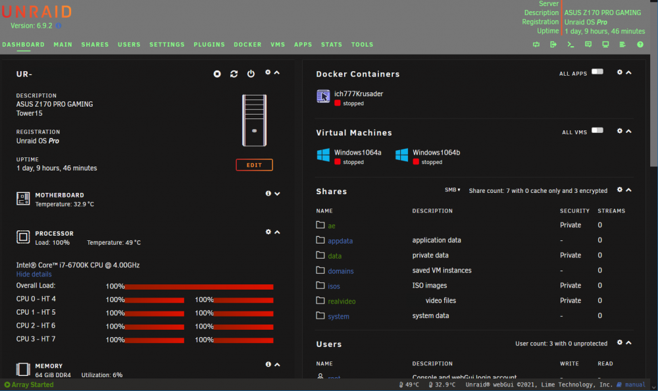Collapse the Docker Containers panel
658x391 pixels.
(628, 72)
